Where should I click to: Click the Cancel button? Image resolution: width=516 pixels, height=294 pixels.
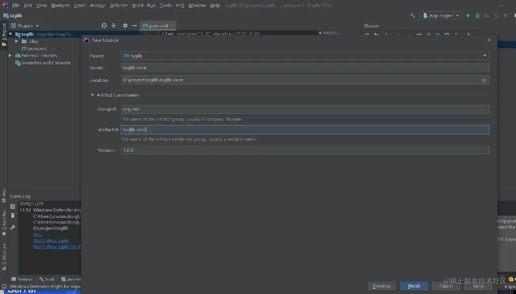446,286
